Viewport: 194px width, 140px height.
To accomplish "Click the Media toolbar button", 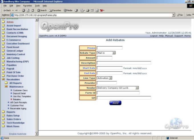I will tap(68, 10).
